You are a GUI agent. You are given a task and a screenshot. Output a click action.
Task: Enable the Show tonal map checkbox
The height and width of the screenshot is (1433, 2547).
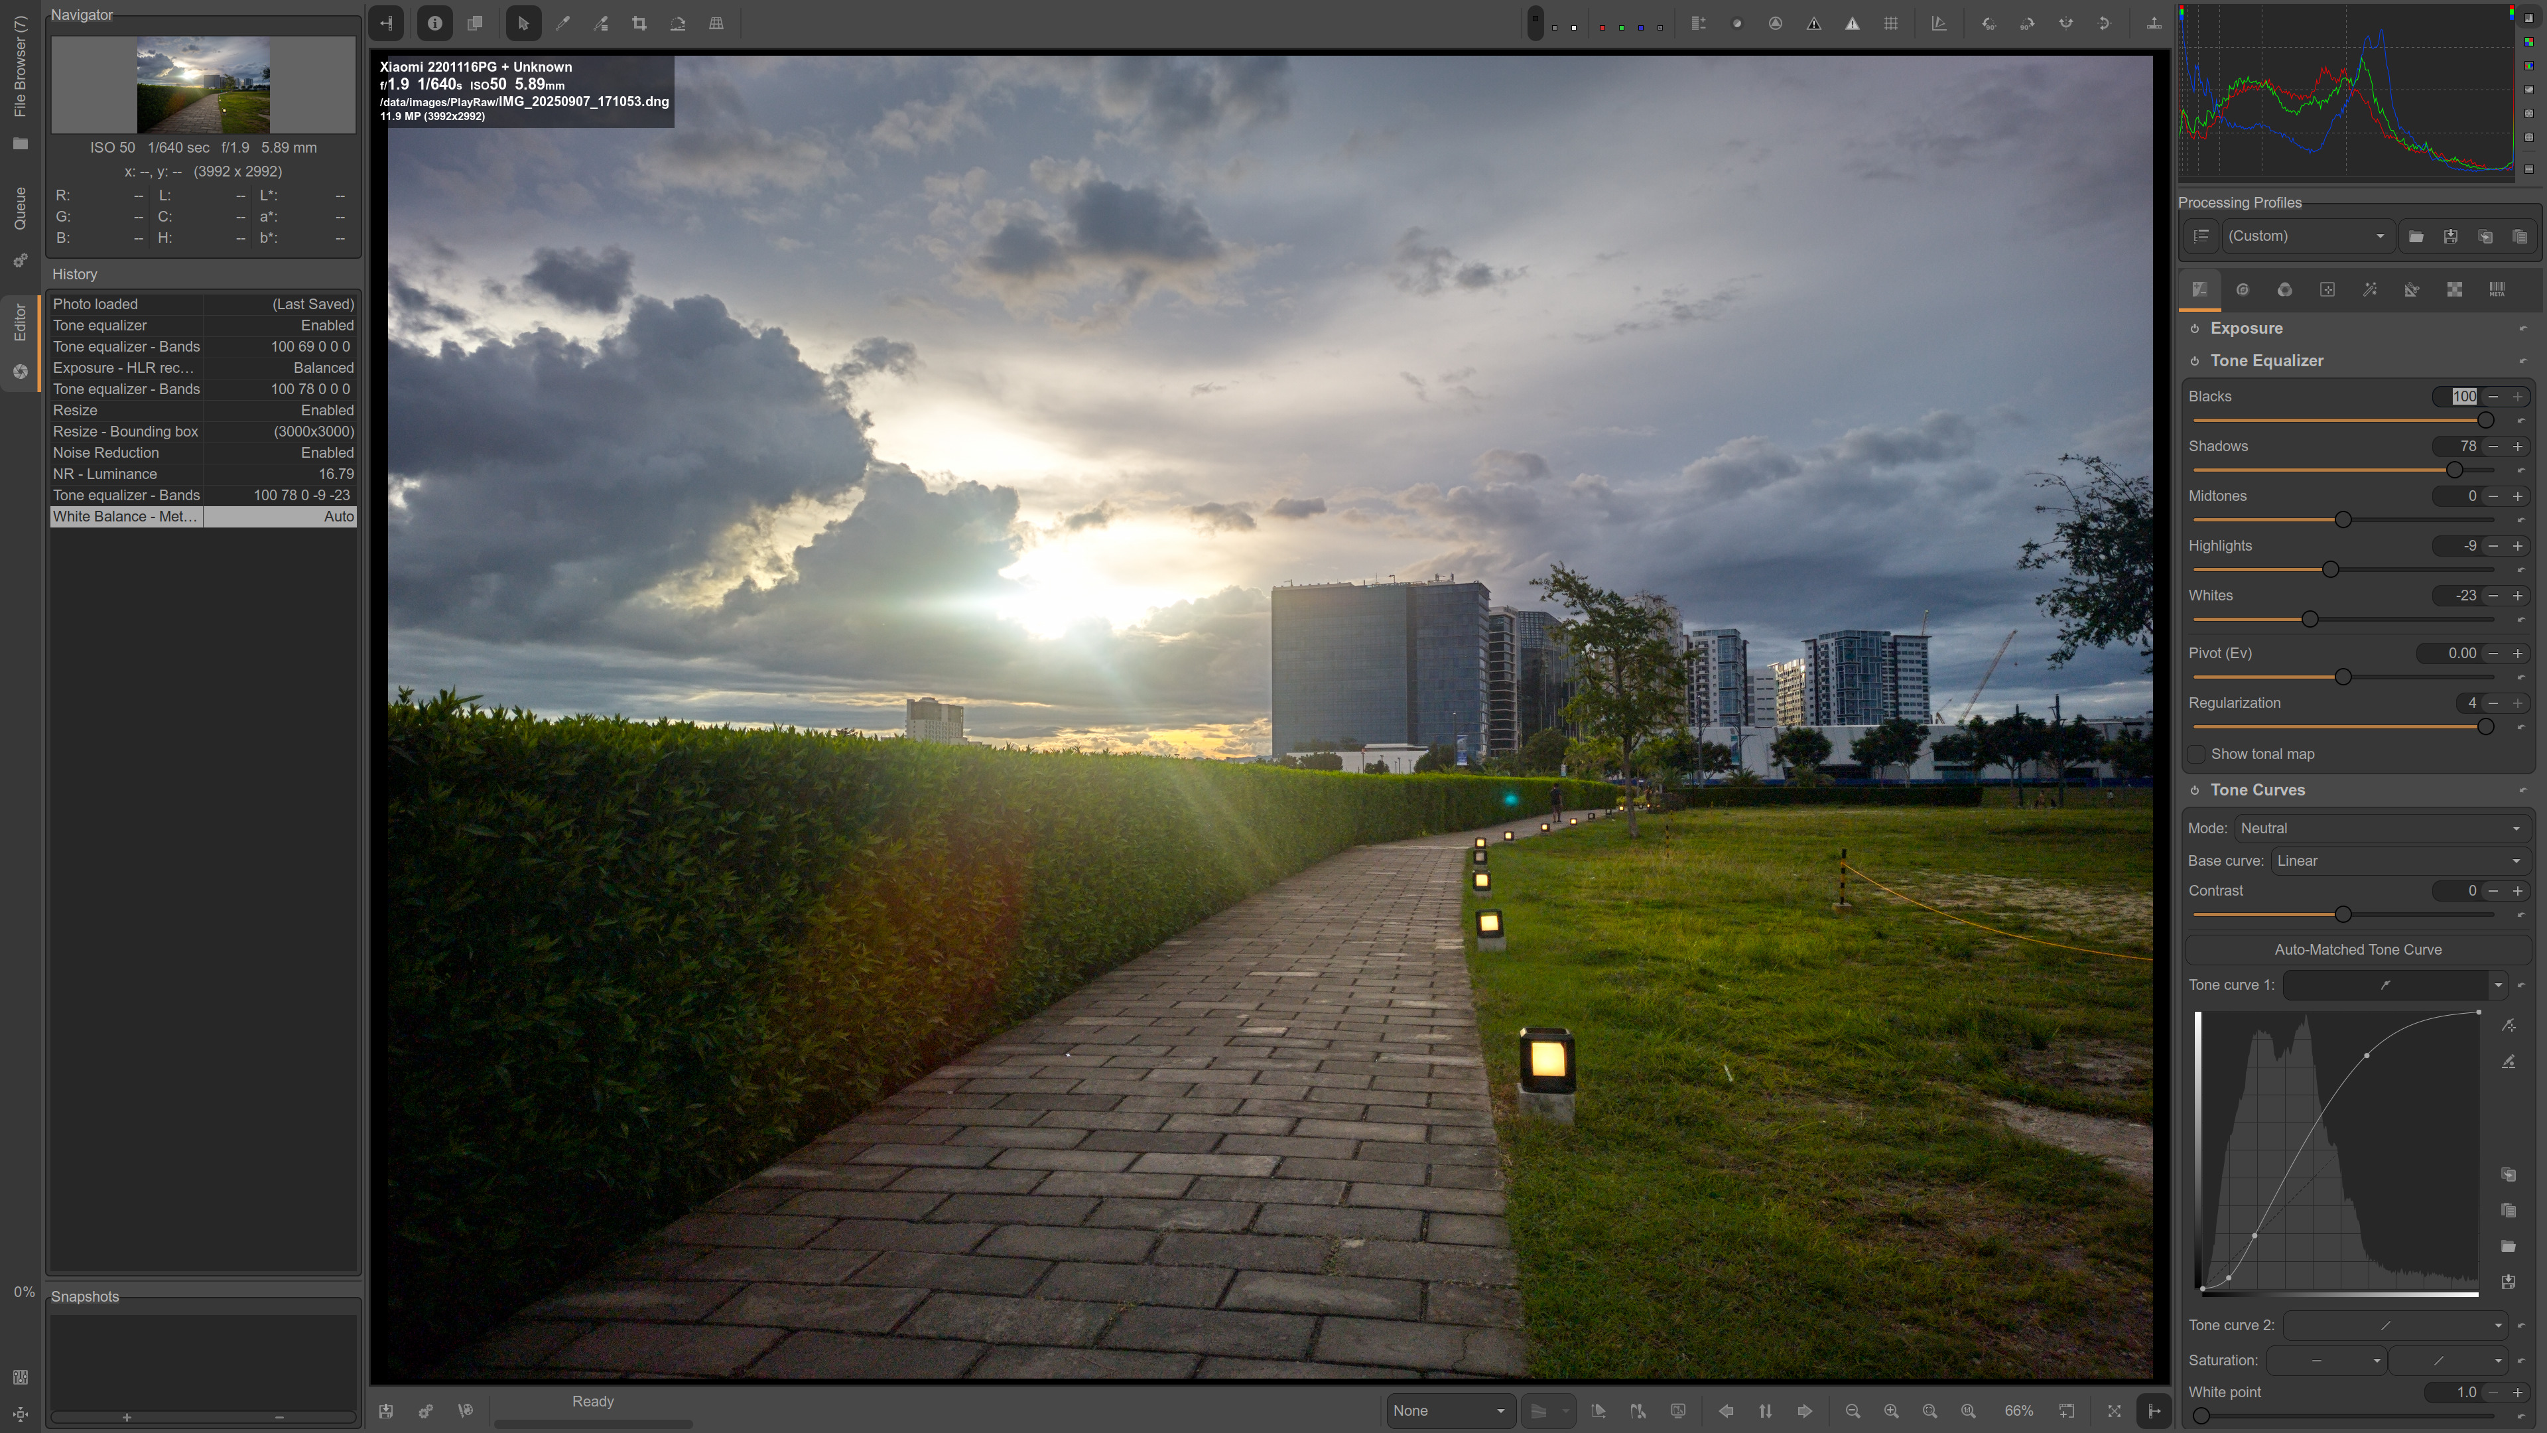point(2197,754)
